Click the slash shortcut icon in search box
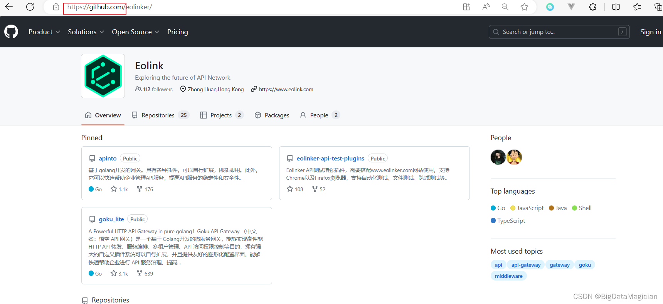663x304 pixels. (622, 32)
